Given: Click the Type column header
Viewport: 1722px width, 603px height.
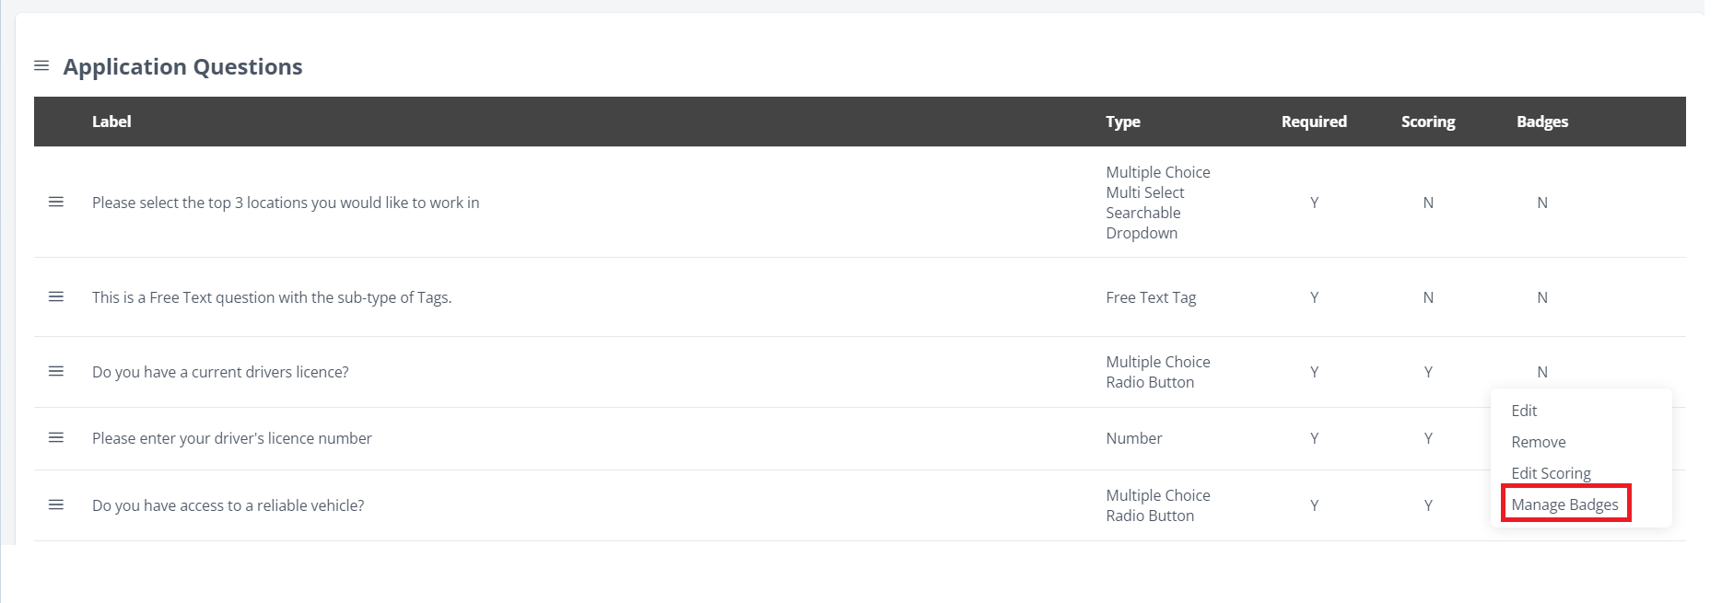Looking at the screenshot, I should coord(1122,122).
